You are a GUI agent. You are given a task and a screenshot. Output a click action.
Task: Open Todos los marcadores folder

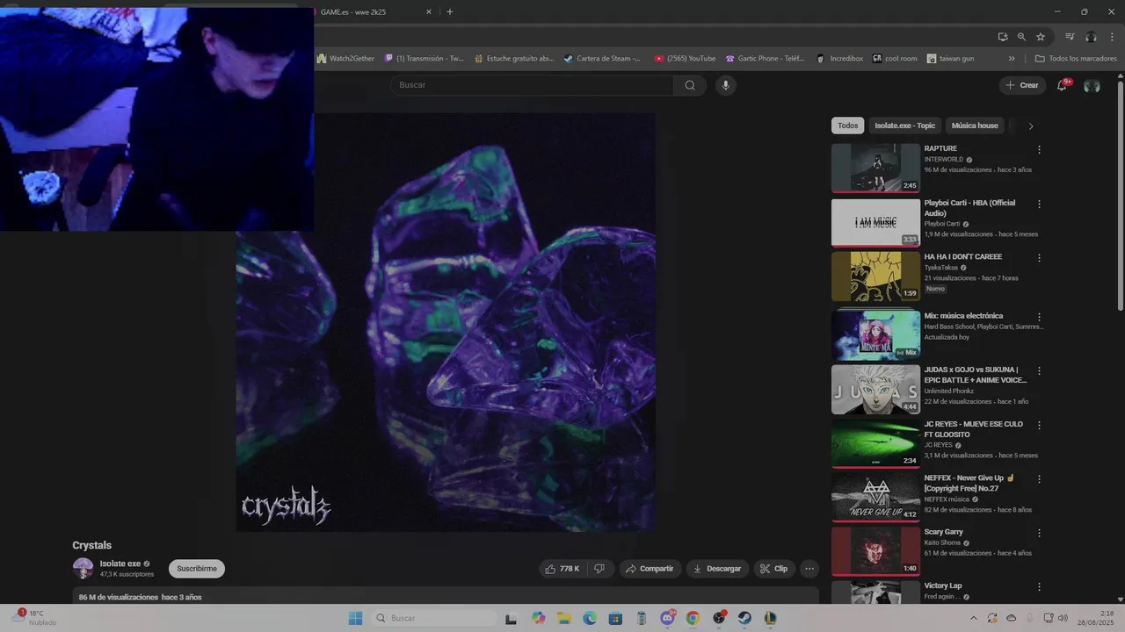(1076, 59)
